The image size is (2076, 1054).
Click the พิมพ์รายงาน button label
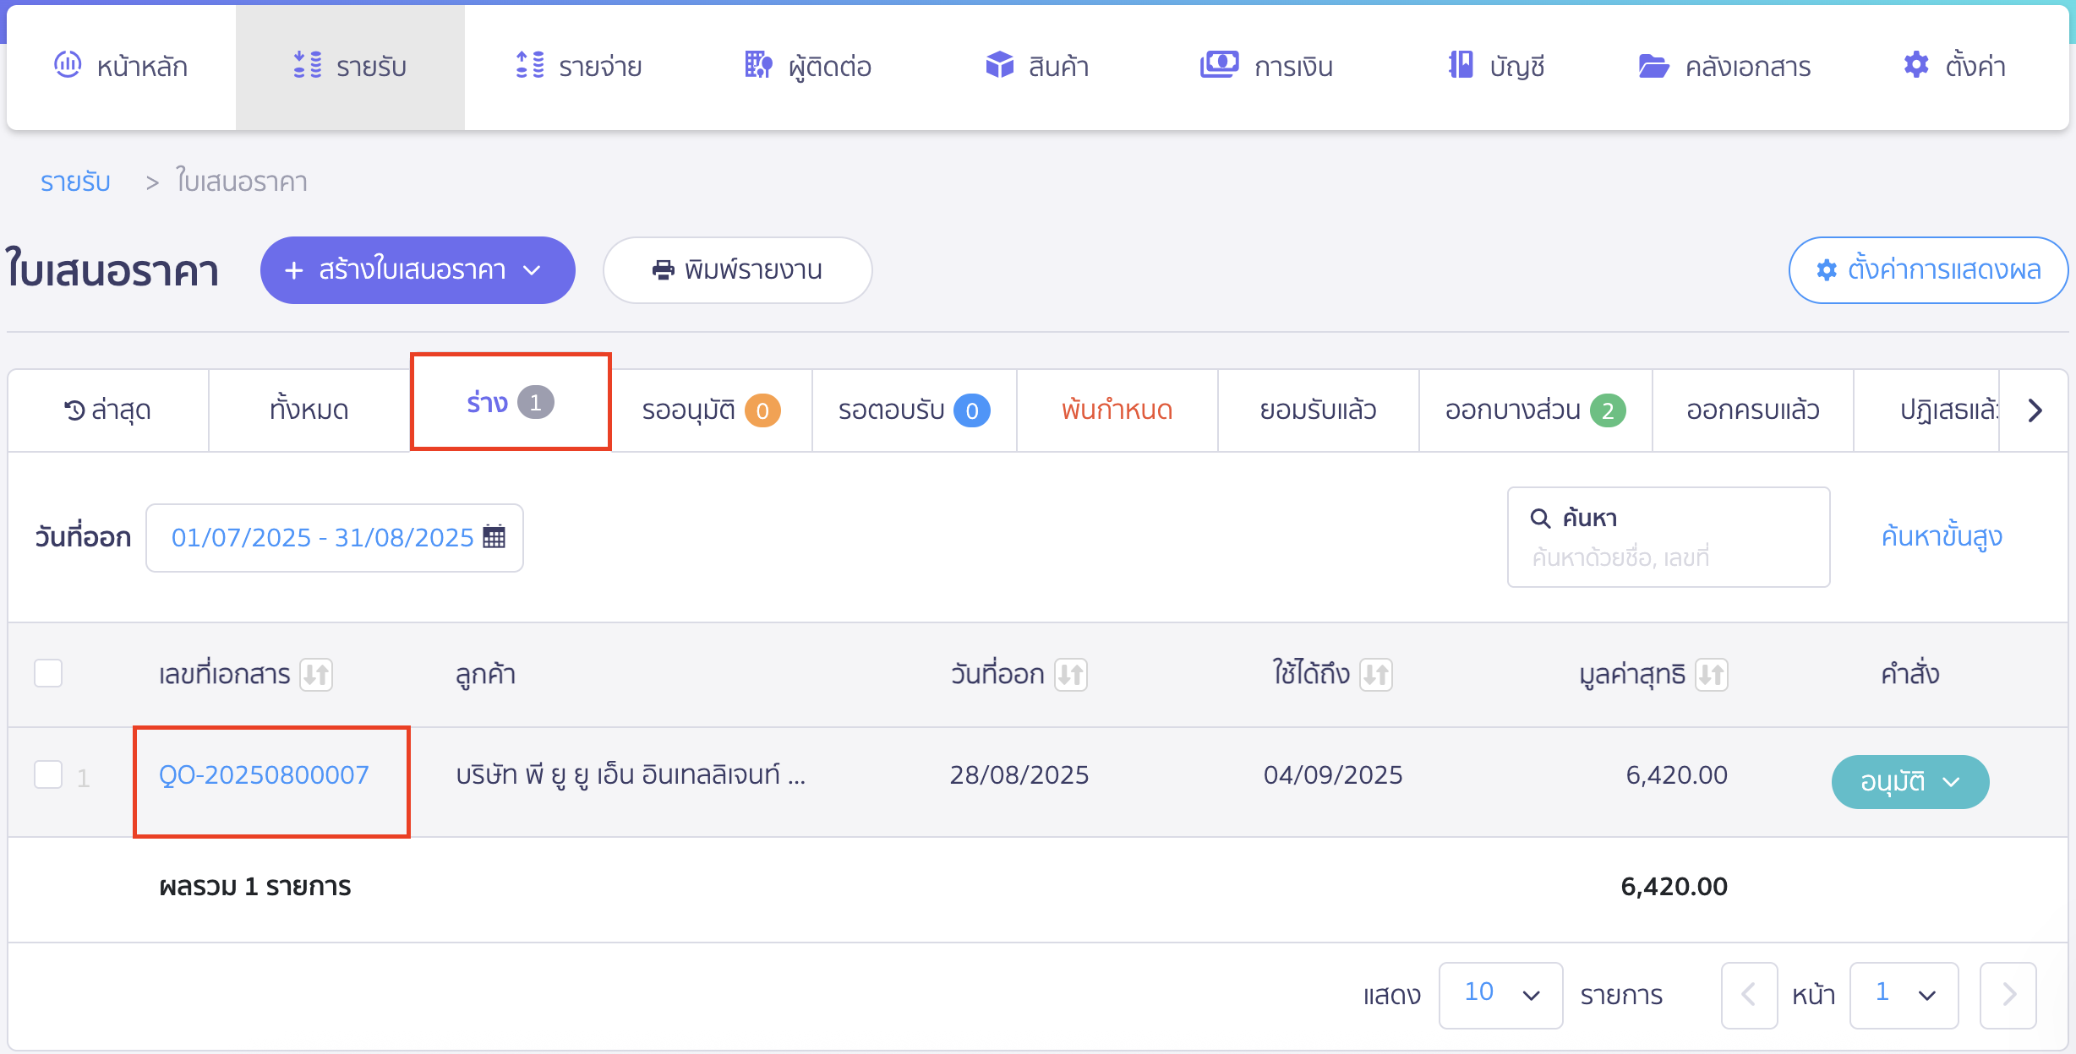(753, 270)
